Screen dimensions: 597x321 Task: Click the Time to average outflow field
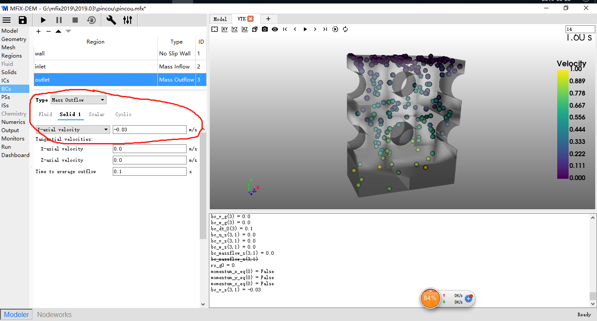149,171
